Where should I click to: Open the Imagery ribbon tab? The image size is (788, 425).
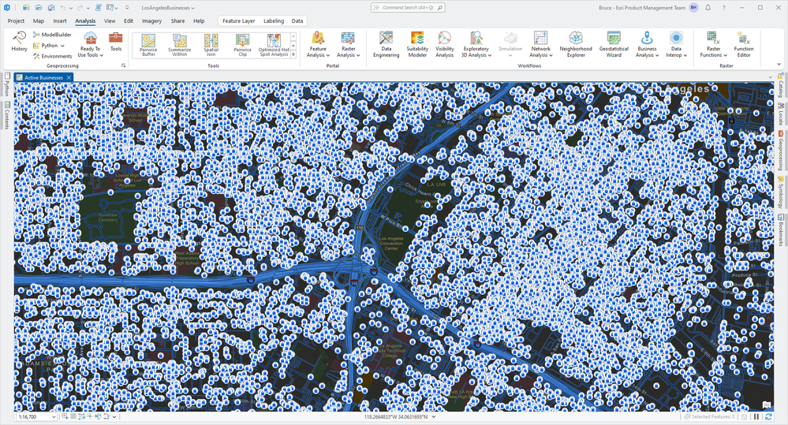pyautogui.click(x=151, y=21)
